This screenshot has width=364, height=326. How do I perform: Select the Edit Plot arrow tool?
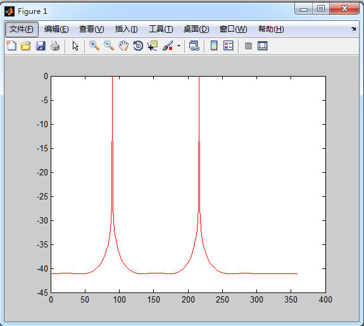tap(75, 46)
